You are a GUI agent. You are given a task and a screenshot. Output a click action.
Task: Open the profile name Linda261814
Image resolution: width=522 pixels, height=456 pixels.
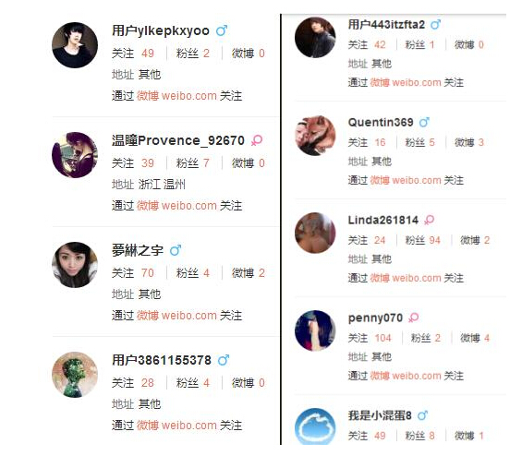(383, 220)
